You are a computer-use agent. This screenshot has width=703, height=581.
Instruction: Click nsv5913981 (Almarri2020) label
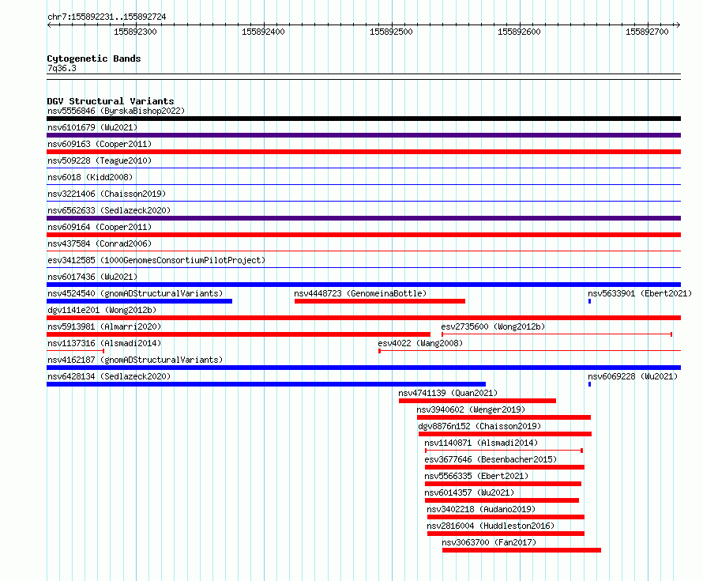pyautogui.click(x=104, y=326)
